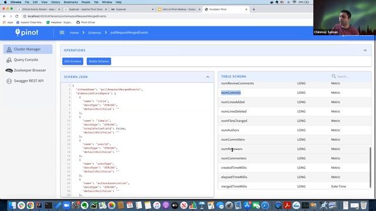
Task: Select the numCommits column name
Action: (x=231, y=93)
